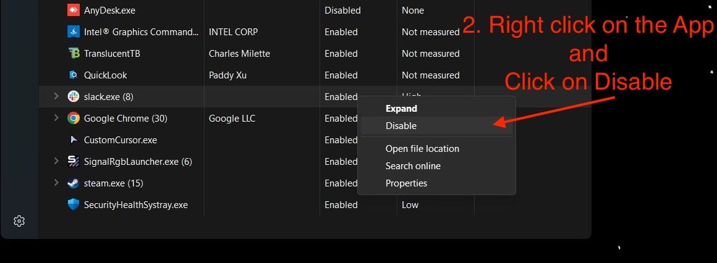Viewport: 717px width, 263px height.
Task: Expand the steam.exe (15) group
Action: click(56, 183)
